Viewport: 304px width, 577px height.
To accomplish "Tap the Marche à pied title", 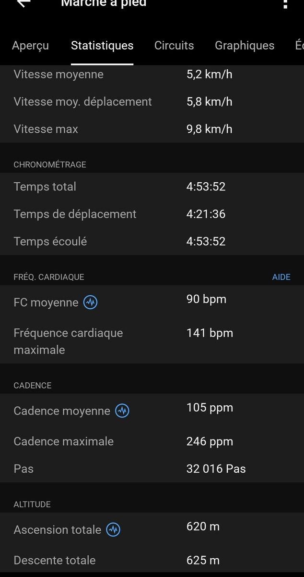I will 104,4.
